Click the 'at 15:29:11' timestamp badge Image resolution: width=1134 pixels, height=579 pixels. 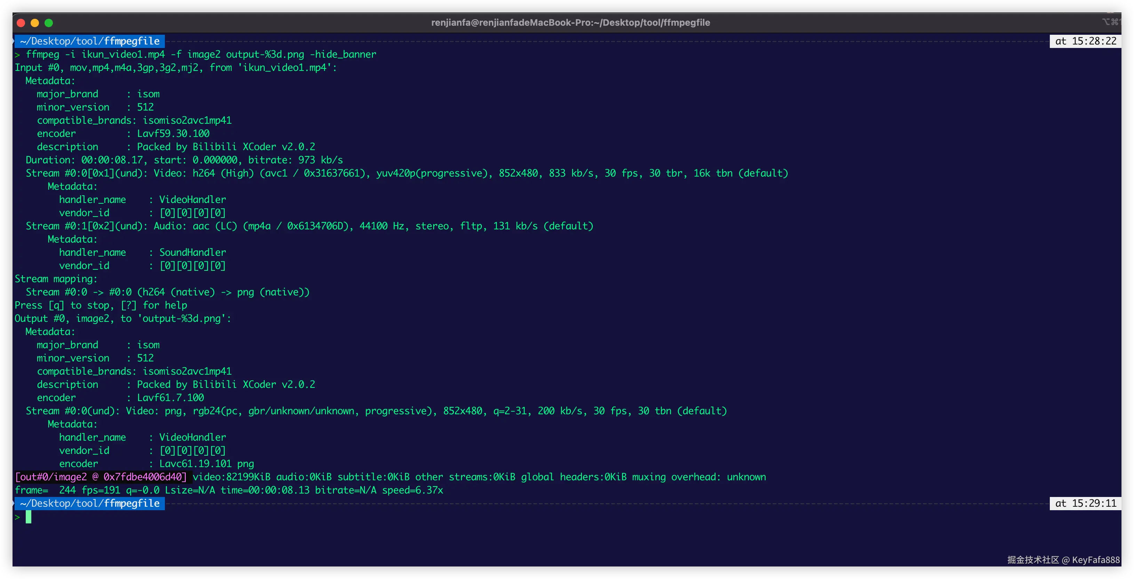point(1085,503)
